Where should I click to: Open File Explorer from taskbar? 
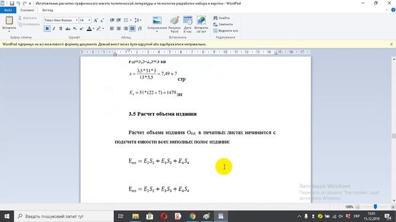pyautogui.click(x=136, y=216)
